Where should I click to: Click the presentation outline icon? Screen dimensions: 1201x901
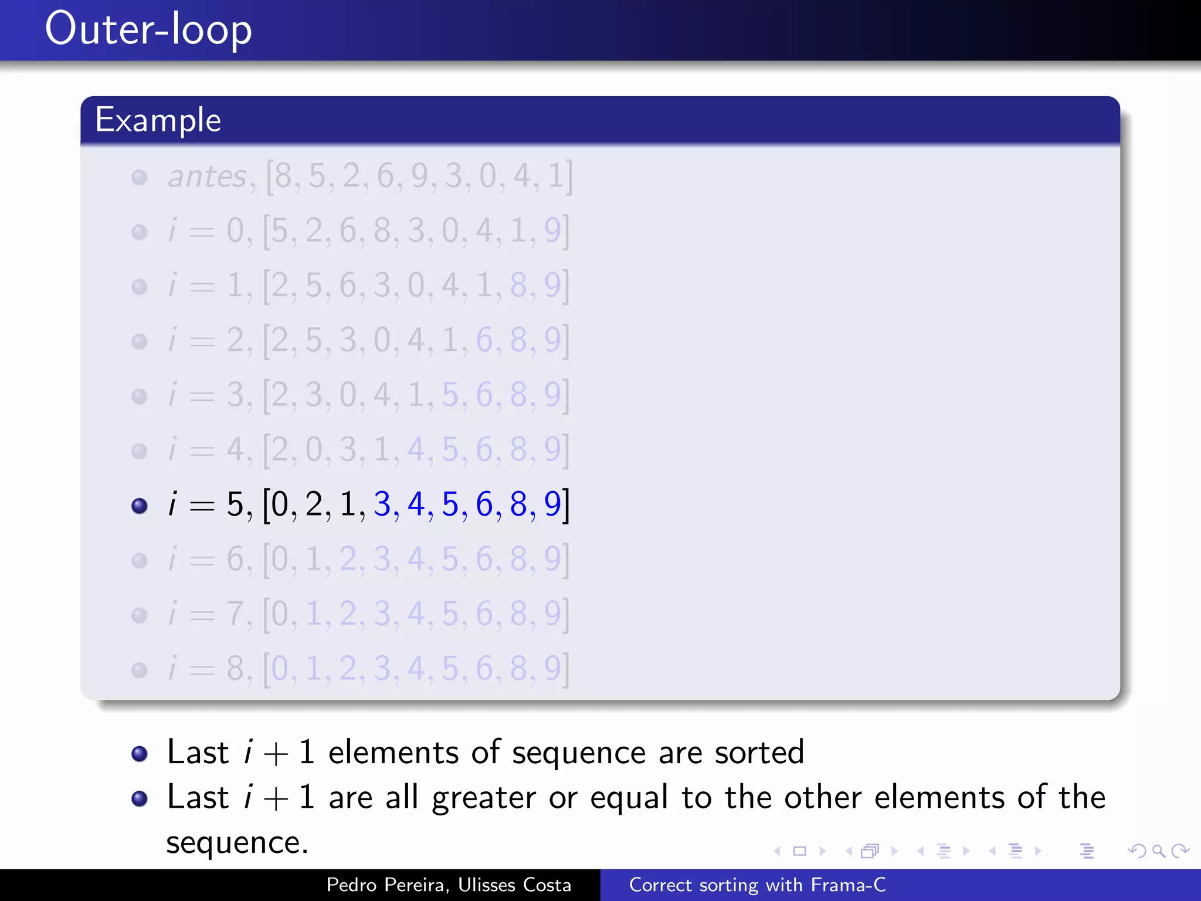tap(1087, 851)
